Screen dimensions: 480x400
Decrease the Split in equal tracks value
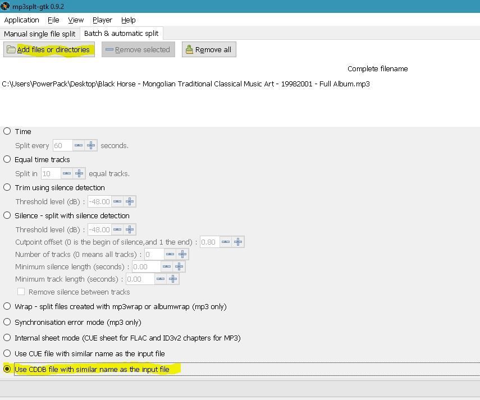[x=67, y=174]
